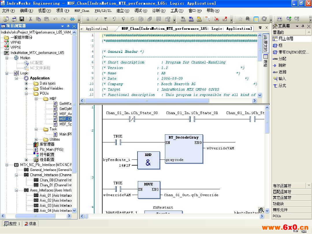Toggle auto-hide pin on 工具箱 panel

click(302, 26)
